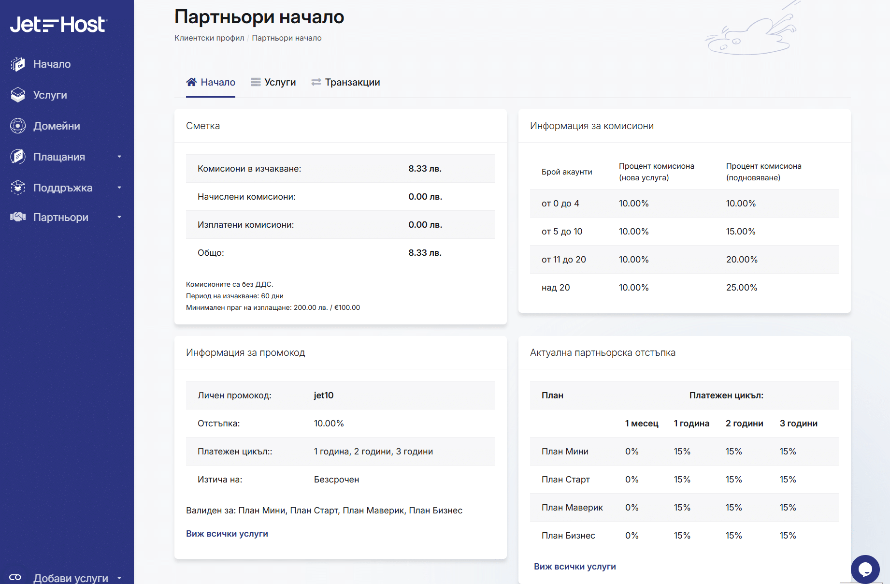890x584 pixels.
Task: Click the Начало sidebar home icon
Action: pyautogui.click(x=18, y=64)
